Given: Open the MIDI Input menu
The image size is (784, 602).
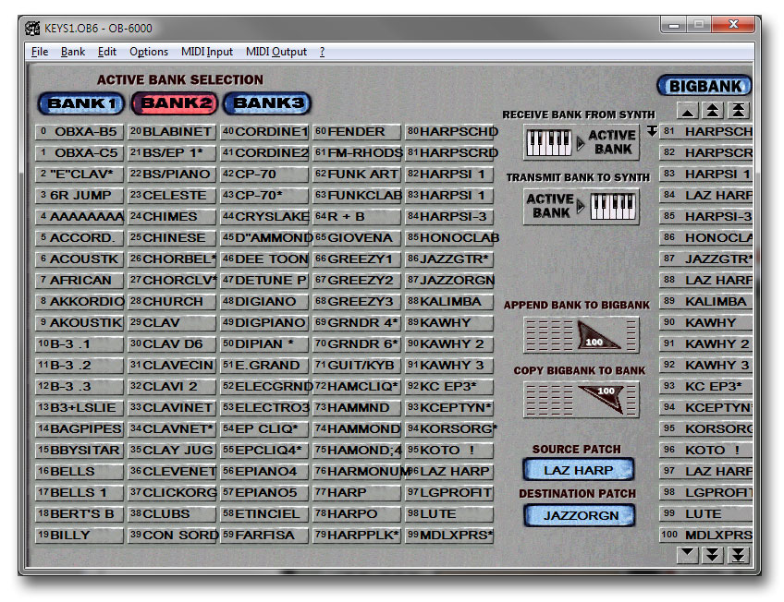Looking at the screenshot, I should [x=206, y=52].
